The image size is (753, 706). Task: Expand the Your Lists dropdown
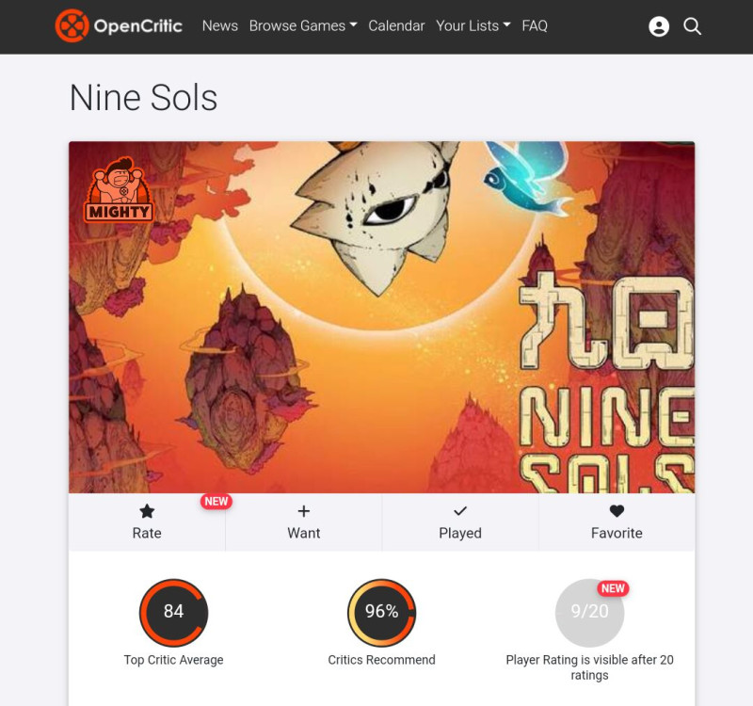[x=473, y=26]
